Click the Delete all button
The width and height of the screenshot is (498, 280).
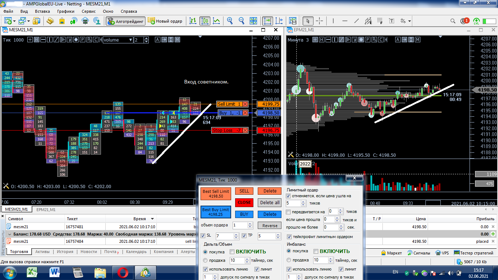[x=270, y=202]
